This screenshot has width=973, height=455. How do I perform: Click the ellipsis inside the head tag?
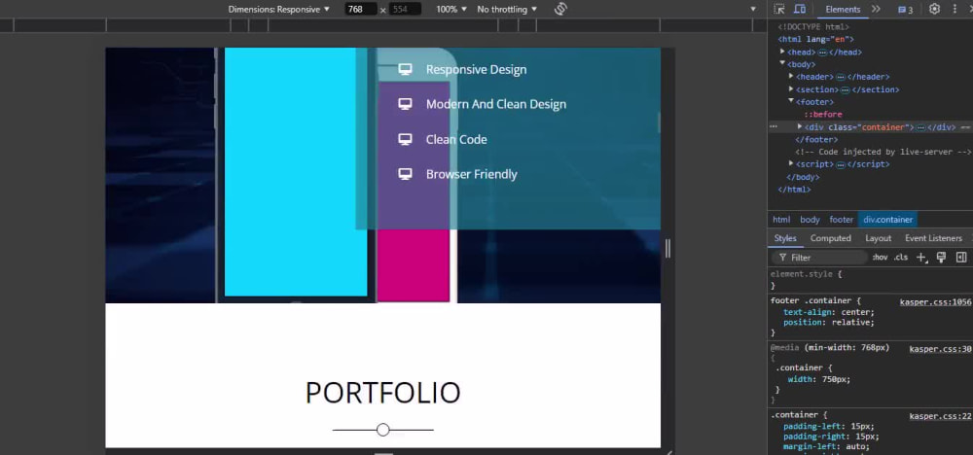tap(822, 52)
